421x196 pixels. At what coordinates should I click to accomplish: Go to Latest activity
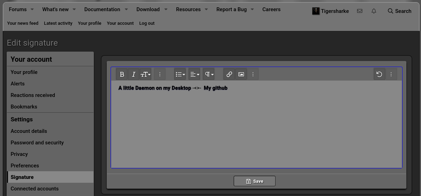(58, 23)
